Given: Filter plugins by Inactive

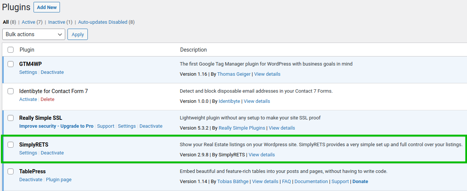Looking at the screenshot, I should point(57,22).
